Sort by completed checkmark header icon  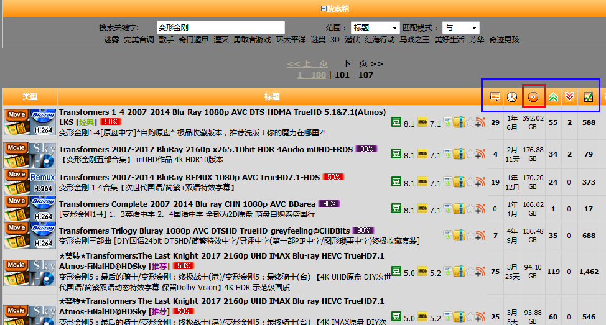pos(588,97)
